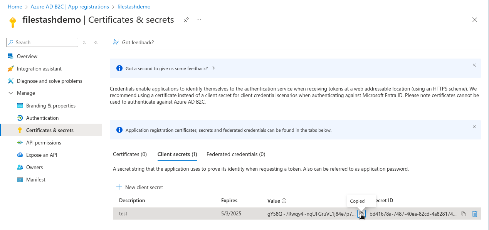Add a New client secret
Viewport: 489px width, 230px height.
(x=139, y=187)
